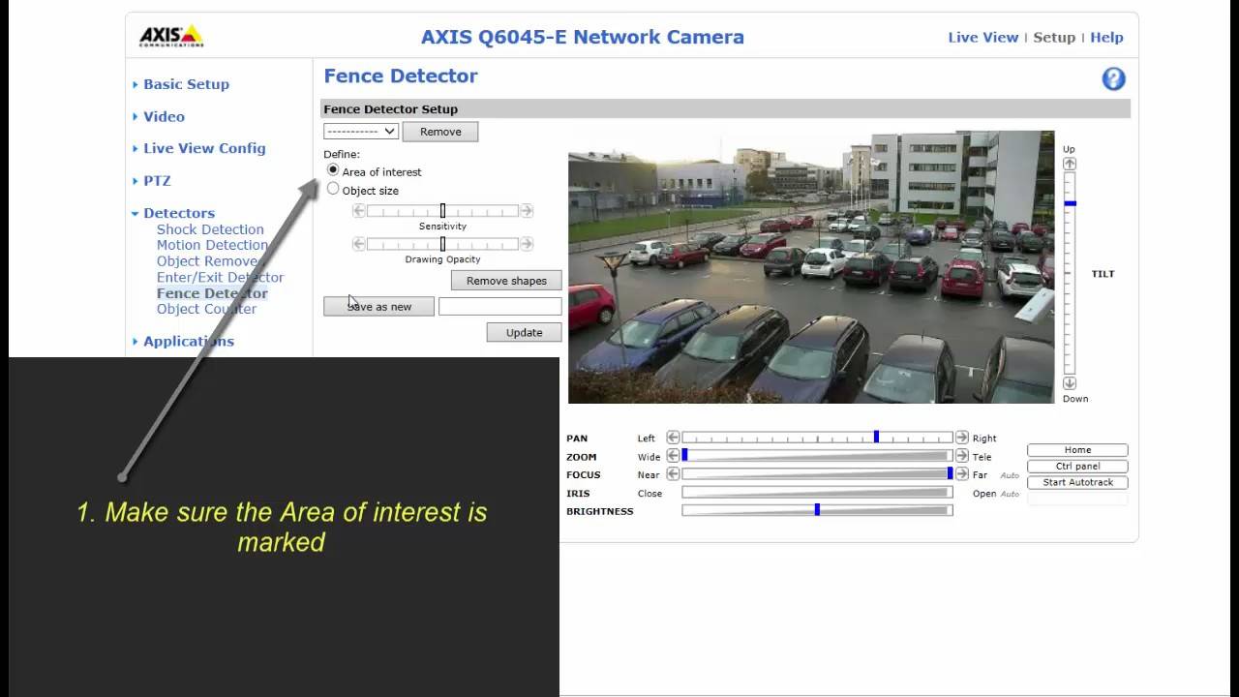The height and width of the screenshot is (697, 1239).
Task: Open the blue help question mark icon
Action: tap(1113, 79)
